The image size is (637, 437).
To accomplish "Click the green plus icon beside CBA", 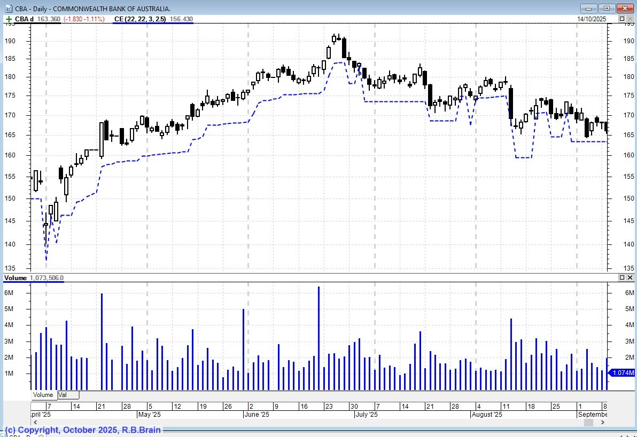I will tap(9, 19).
